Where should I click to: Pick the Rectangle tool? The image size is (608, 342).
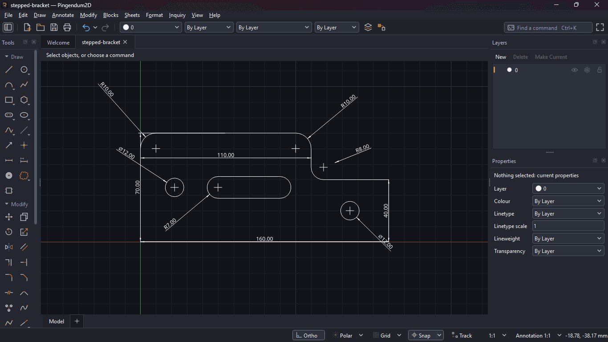pos(9,100)
